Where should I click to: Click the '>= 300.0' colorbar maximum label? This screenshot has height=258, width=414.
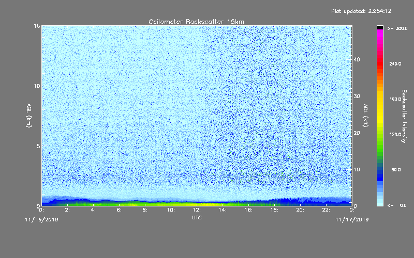[397, 28]
